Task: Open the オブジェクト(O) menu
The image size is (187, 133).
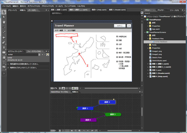Action: pyautogui.click(x=34, y=6)
